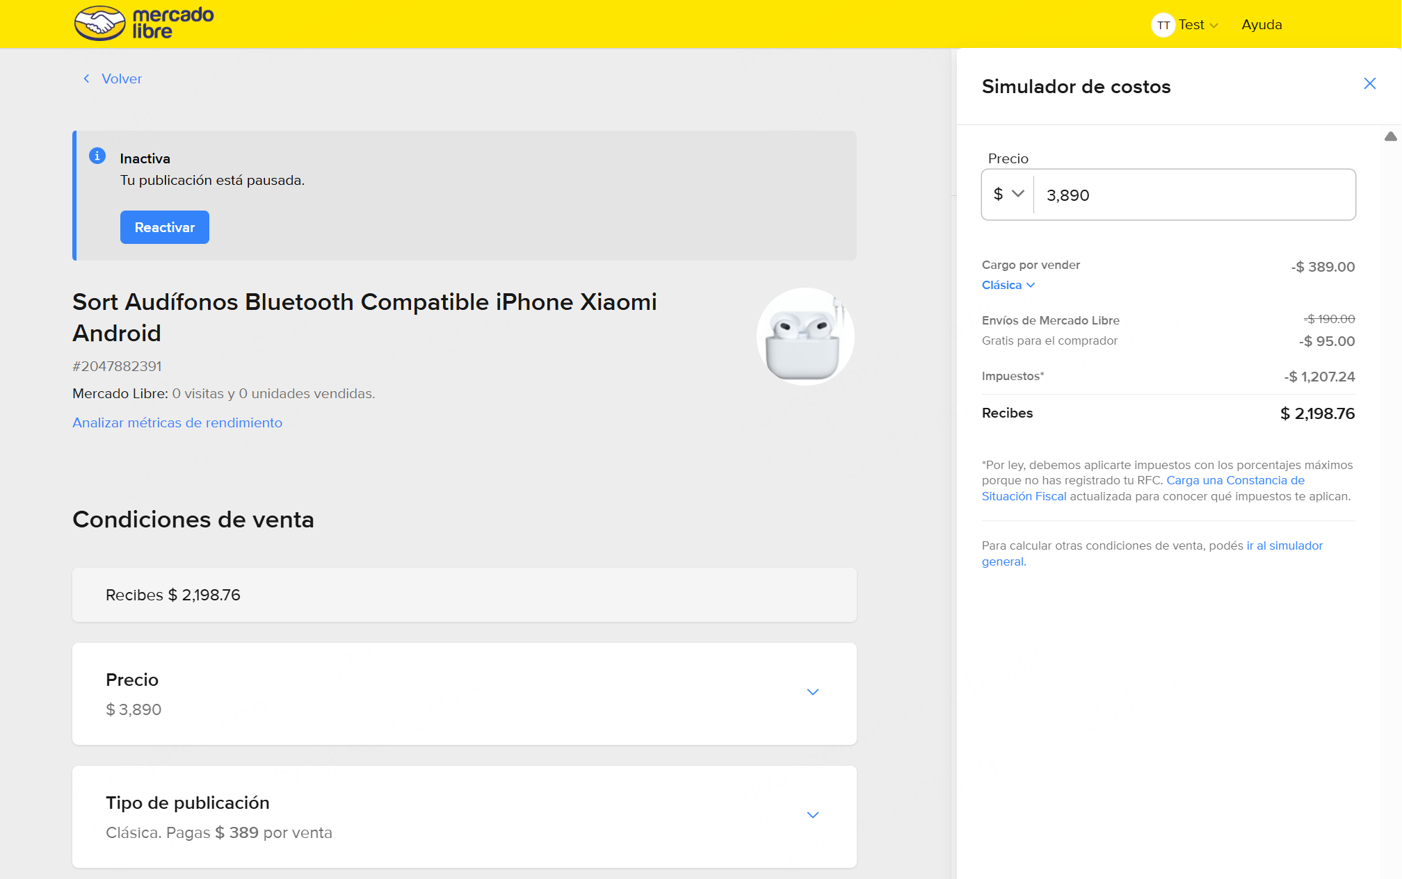The width and height of the screenshot is (1402, 879).
Task: Click the TT user avatar icon
Action: tap(1163, 24)
